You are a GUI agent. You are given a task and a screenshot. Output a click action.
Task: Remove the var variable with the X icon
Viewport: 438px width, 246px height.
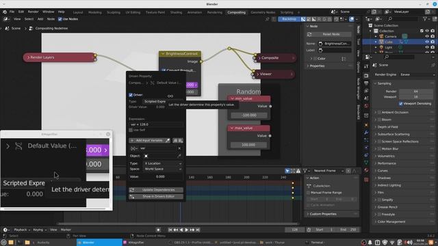(179, 148)
